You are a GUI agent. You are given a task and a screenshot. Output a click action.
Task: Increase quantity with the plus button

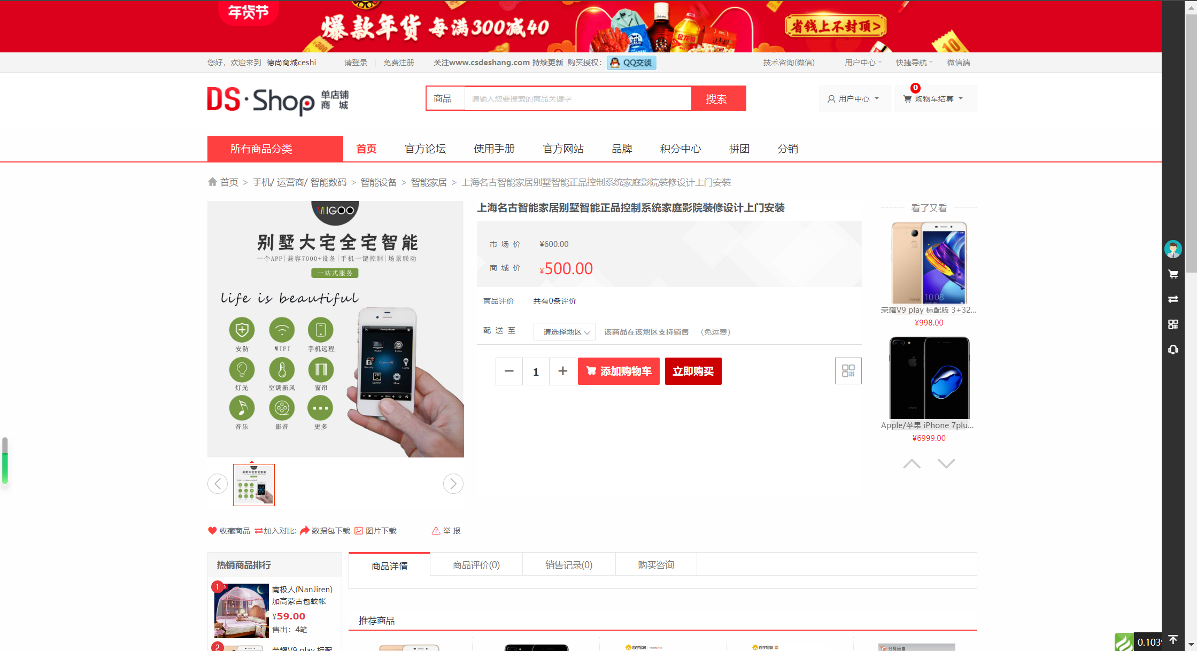coord(562,371)
